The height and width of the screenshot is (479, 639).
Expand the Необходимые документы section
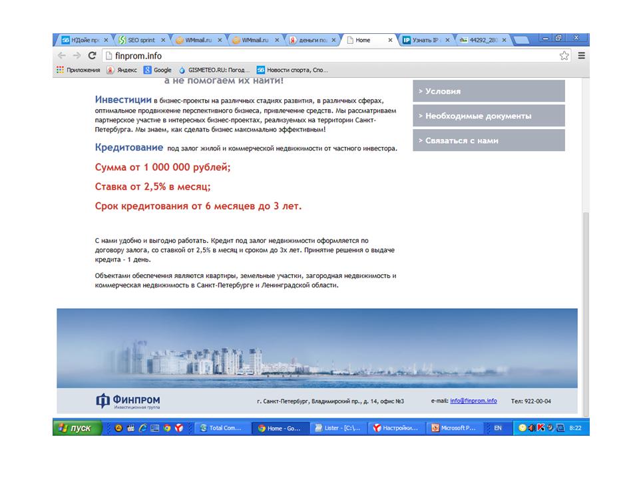tap(489, 116)
